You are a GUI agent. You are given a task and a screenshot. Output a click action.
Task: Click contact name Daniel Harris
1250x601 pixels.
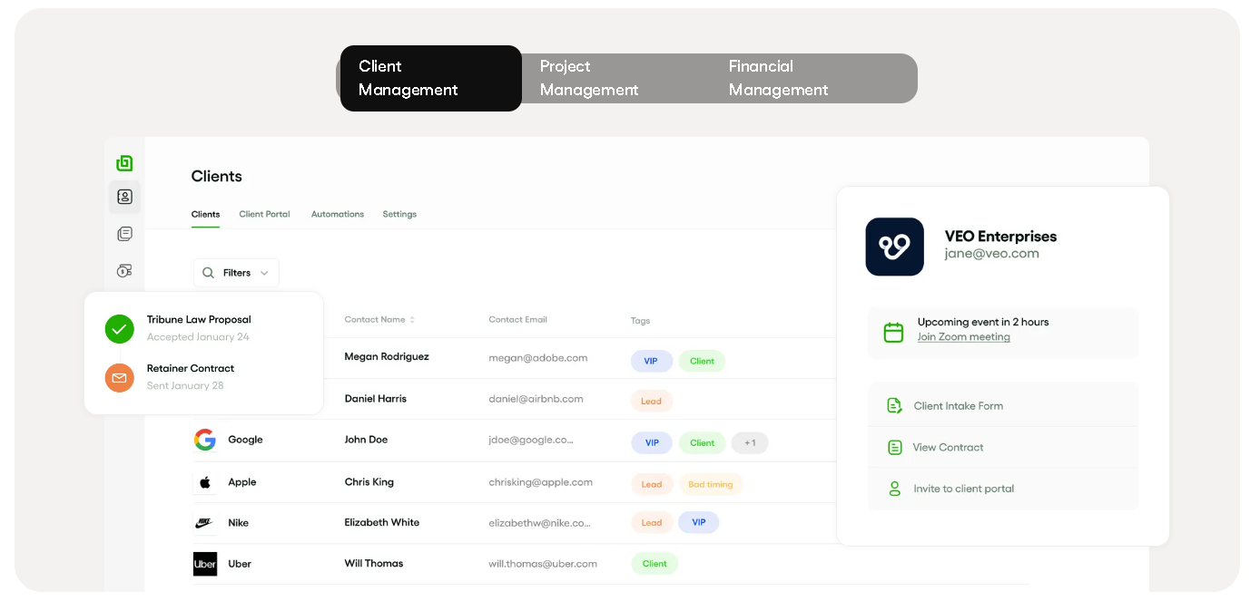click(x=376, y=399)
